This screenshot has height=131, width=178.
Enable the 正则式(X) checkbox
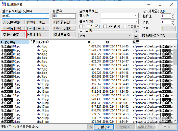coord(105,26)
